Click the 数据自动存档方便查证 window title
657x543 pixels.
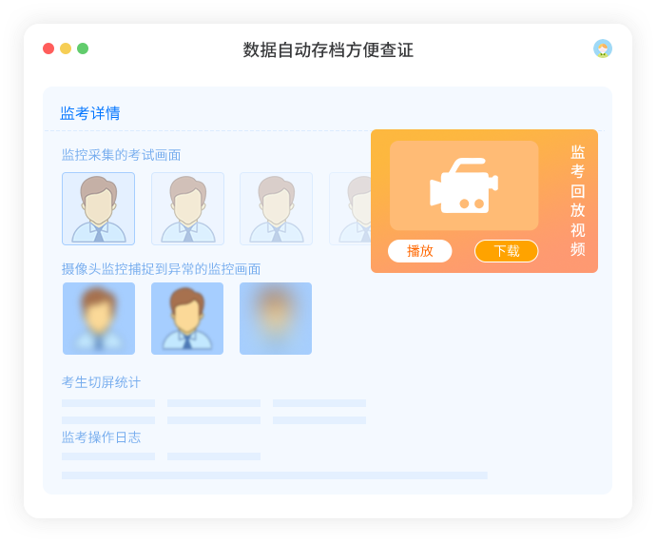(328, 49)
